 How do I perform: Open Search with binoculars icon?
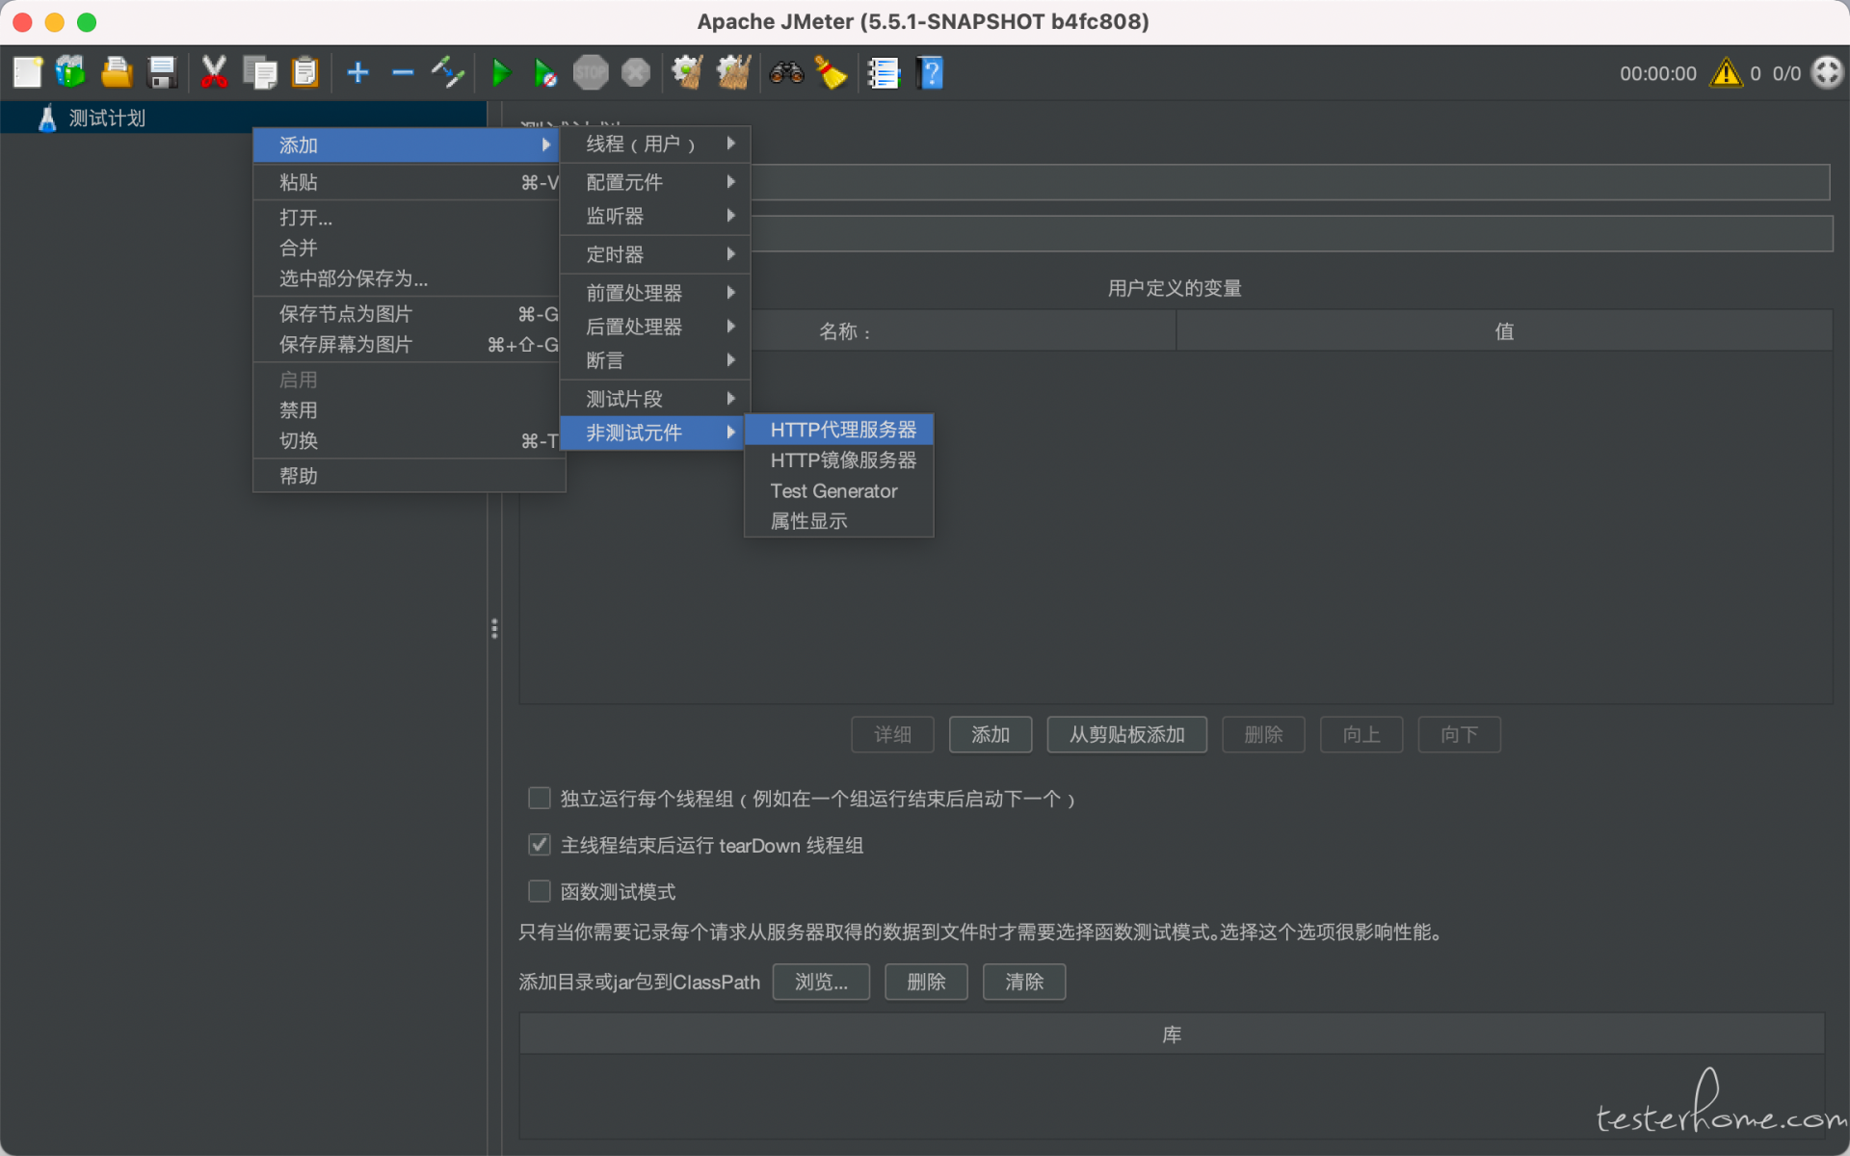coord(786,72)
